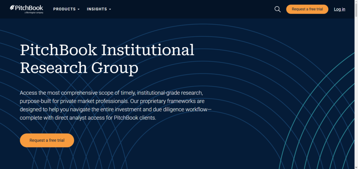Click the scrollbar up arrow
Viewport: 358px width, 169px height.
[x=356, y=2]
